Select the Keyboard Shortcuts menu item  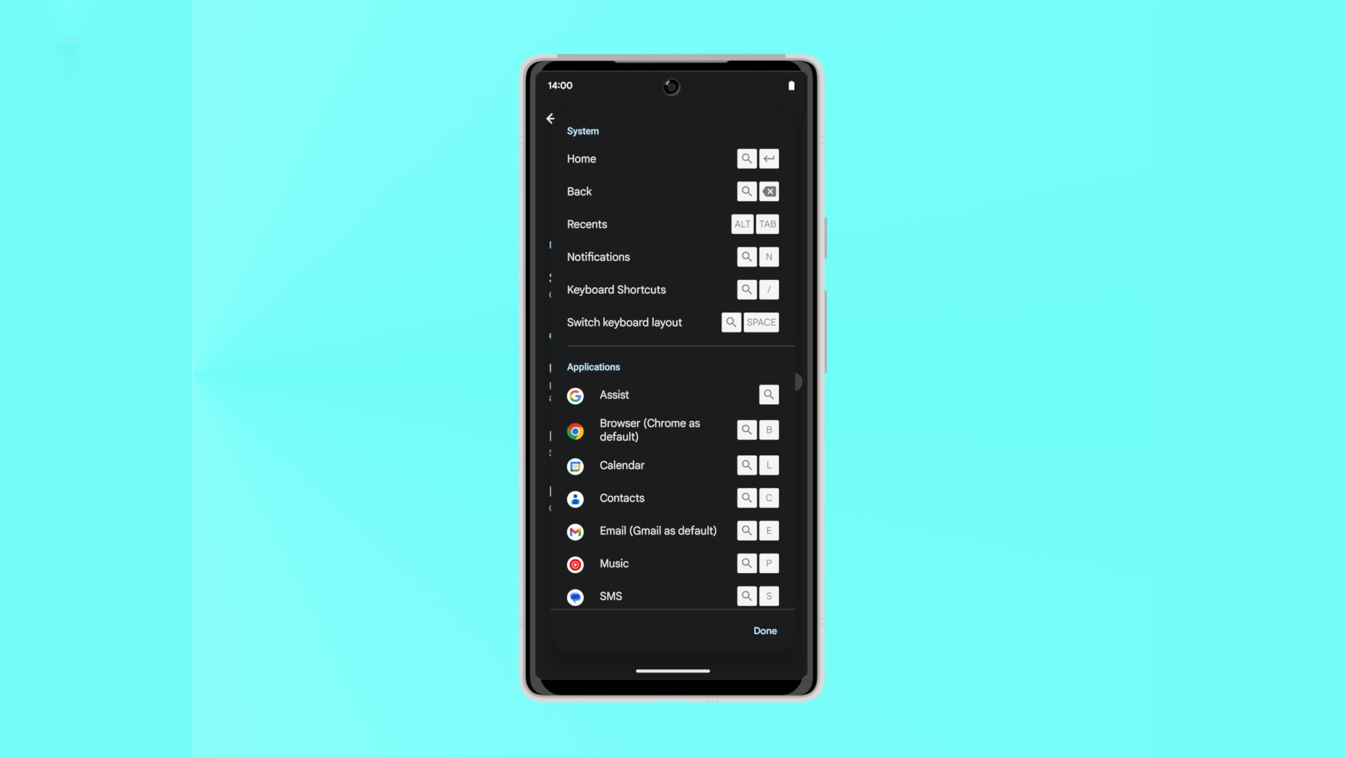pos(617,289)
